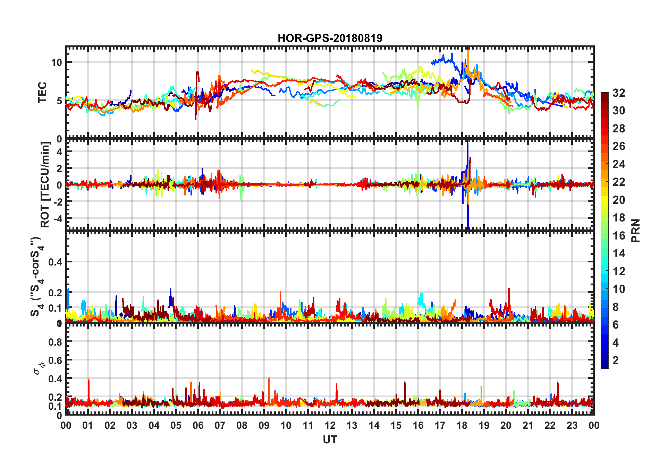Screen dimensions: 660x461
Task: Click sigma phi tick value 0.6
Action: (56, 360)
